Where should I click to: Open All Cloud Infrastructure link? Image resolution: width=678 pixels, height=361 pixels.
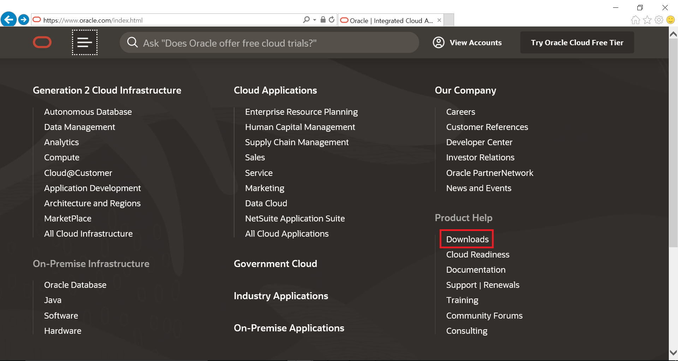pos(88,234)
